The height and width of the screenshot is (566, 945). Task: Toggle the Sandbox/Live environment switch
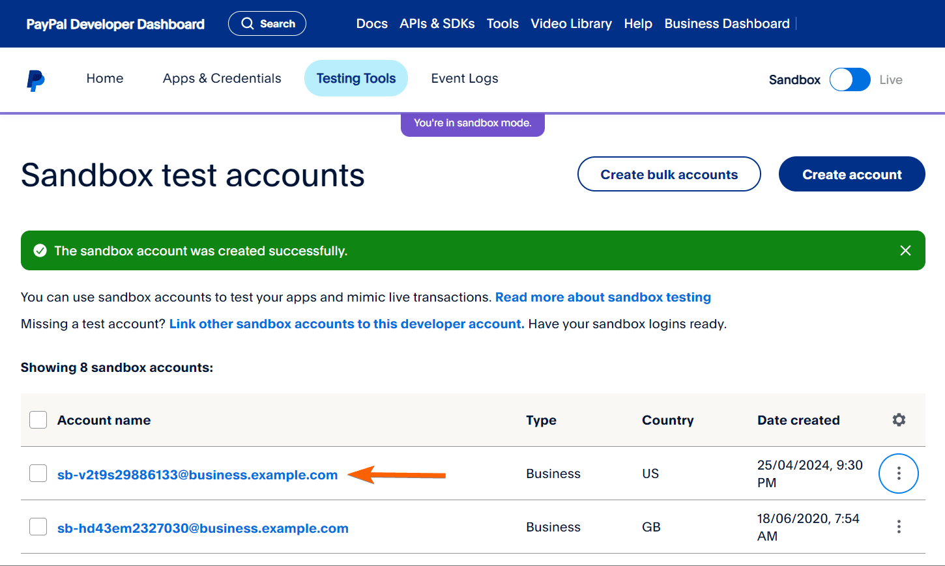point(850,80)
